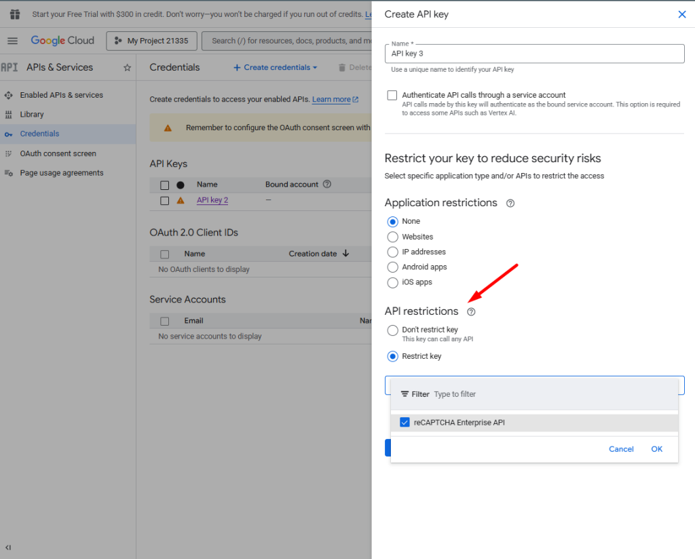Uncheck reCAPTCHA Enterprise API
The image size is (695, 559).
(405, 422)
